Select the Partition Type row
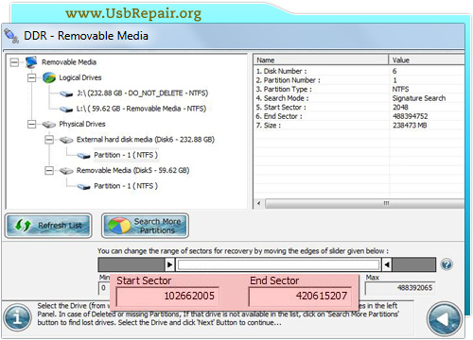Screen dimensions: 473x340 point(359,89)
